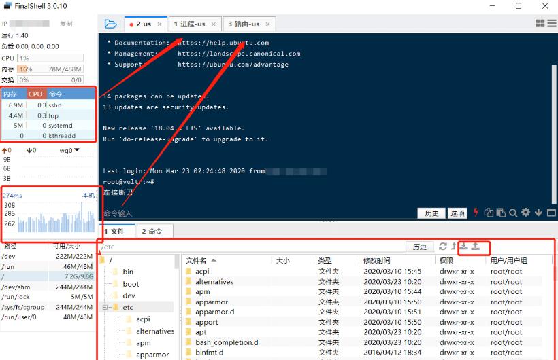Screen dimensions: 558x360
Task: Open the connection manager folder icon
Action: coord(111,24)
